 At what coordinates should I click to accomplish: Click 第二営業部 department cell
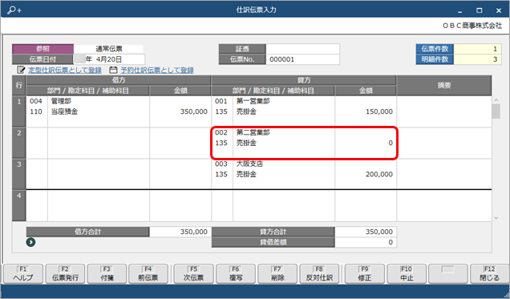[x=253, y=132]
